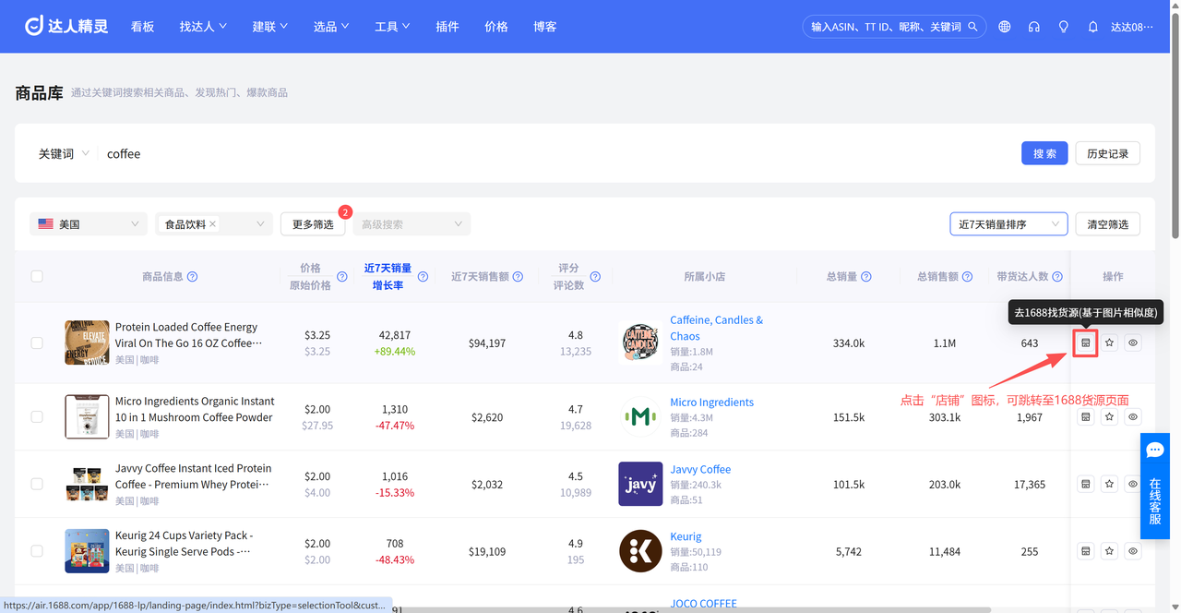1181x613 pixels.
Task: Click the 1688 source icon for Protein Loaded Coffee
Action: coord(1086,343)
